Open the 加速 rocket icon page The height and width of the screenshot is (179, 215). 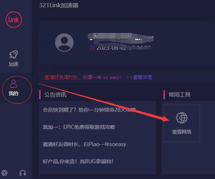[x=14, y=54]
